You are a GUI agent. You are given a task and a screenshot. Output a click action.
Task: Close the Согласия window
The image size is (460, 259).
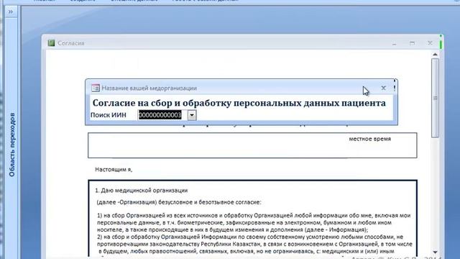tap(430, 43)
